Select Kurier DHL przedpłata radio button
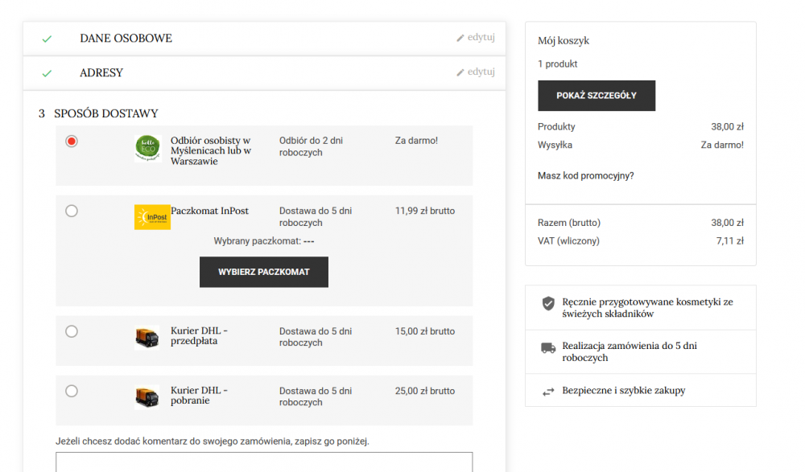This screenshot has width=805, height=472. click(72, 331)
